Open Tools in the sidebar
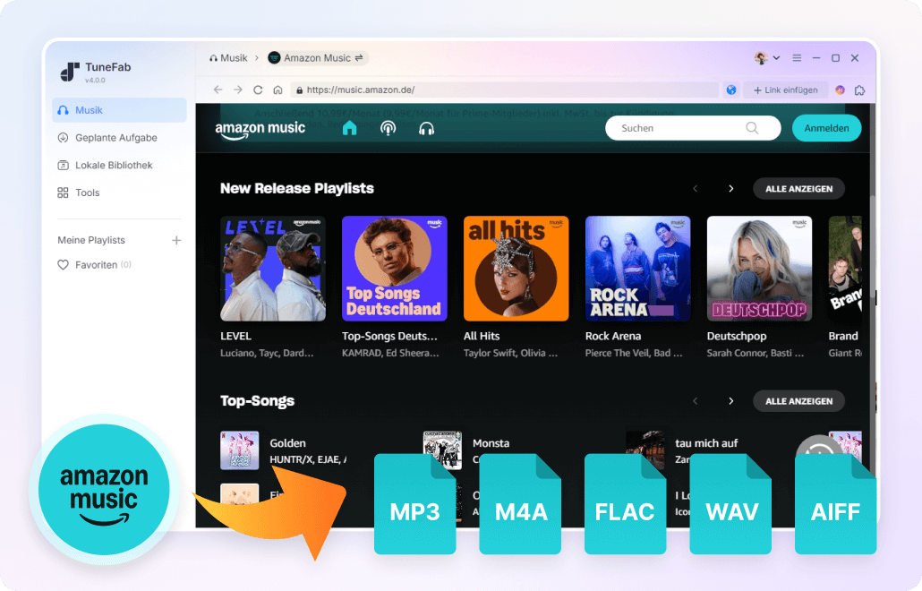The width and height of the screenshot is (922, 591). pyautogui.click(x=87, y=193)
